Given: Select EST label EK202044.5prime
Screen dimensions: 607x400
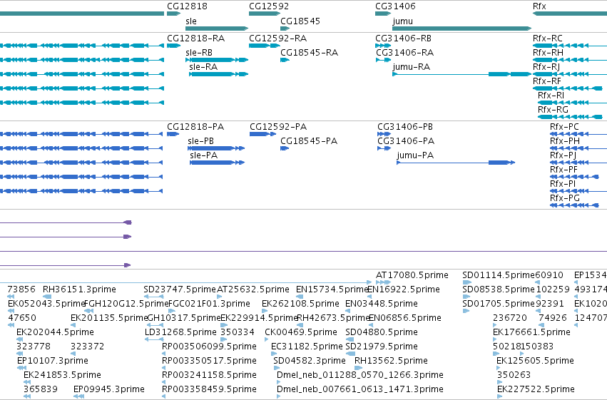Looking at the screenshot, I should [x=55, y=332].
